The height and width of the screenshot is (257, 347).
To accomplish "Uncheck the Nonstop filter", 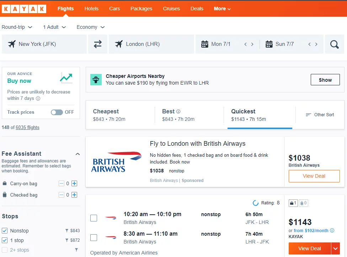I will click(5, 231).
